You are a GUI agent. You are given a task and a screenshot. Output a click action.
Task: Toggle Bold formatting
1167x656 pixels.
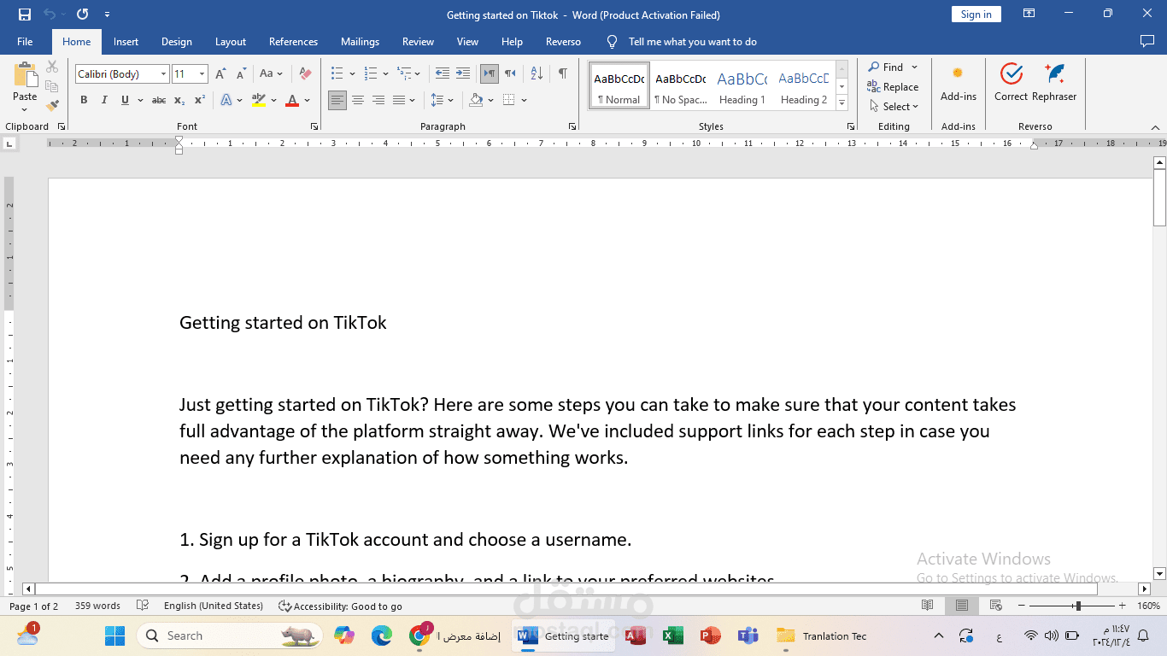click(x=84, y=100)
